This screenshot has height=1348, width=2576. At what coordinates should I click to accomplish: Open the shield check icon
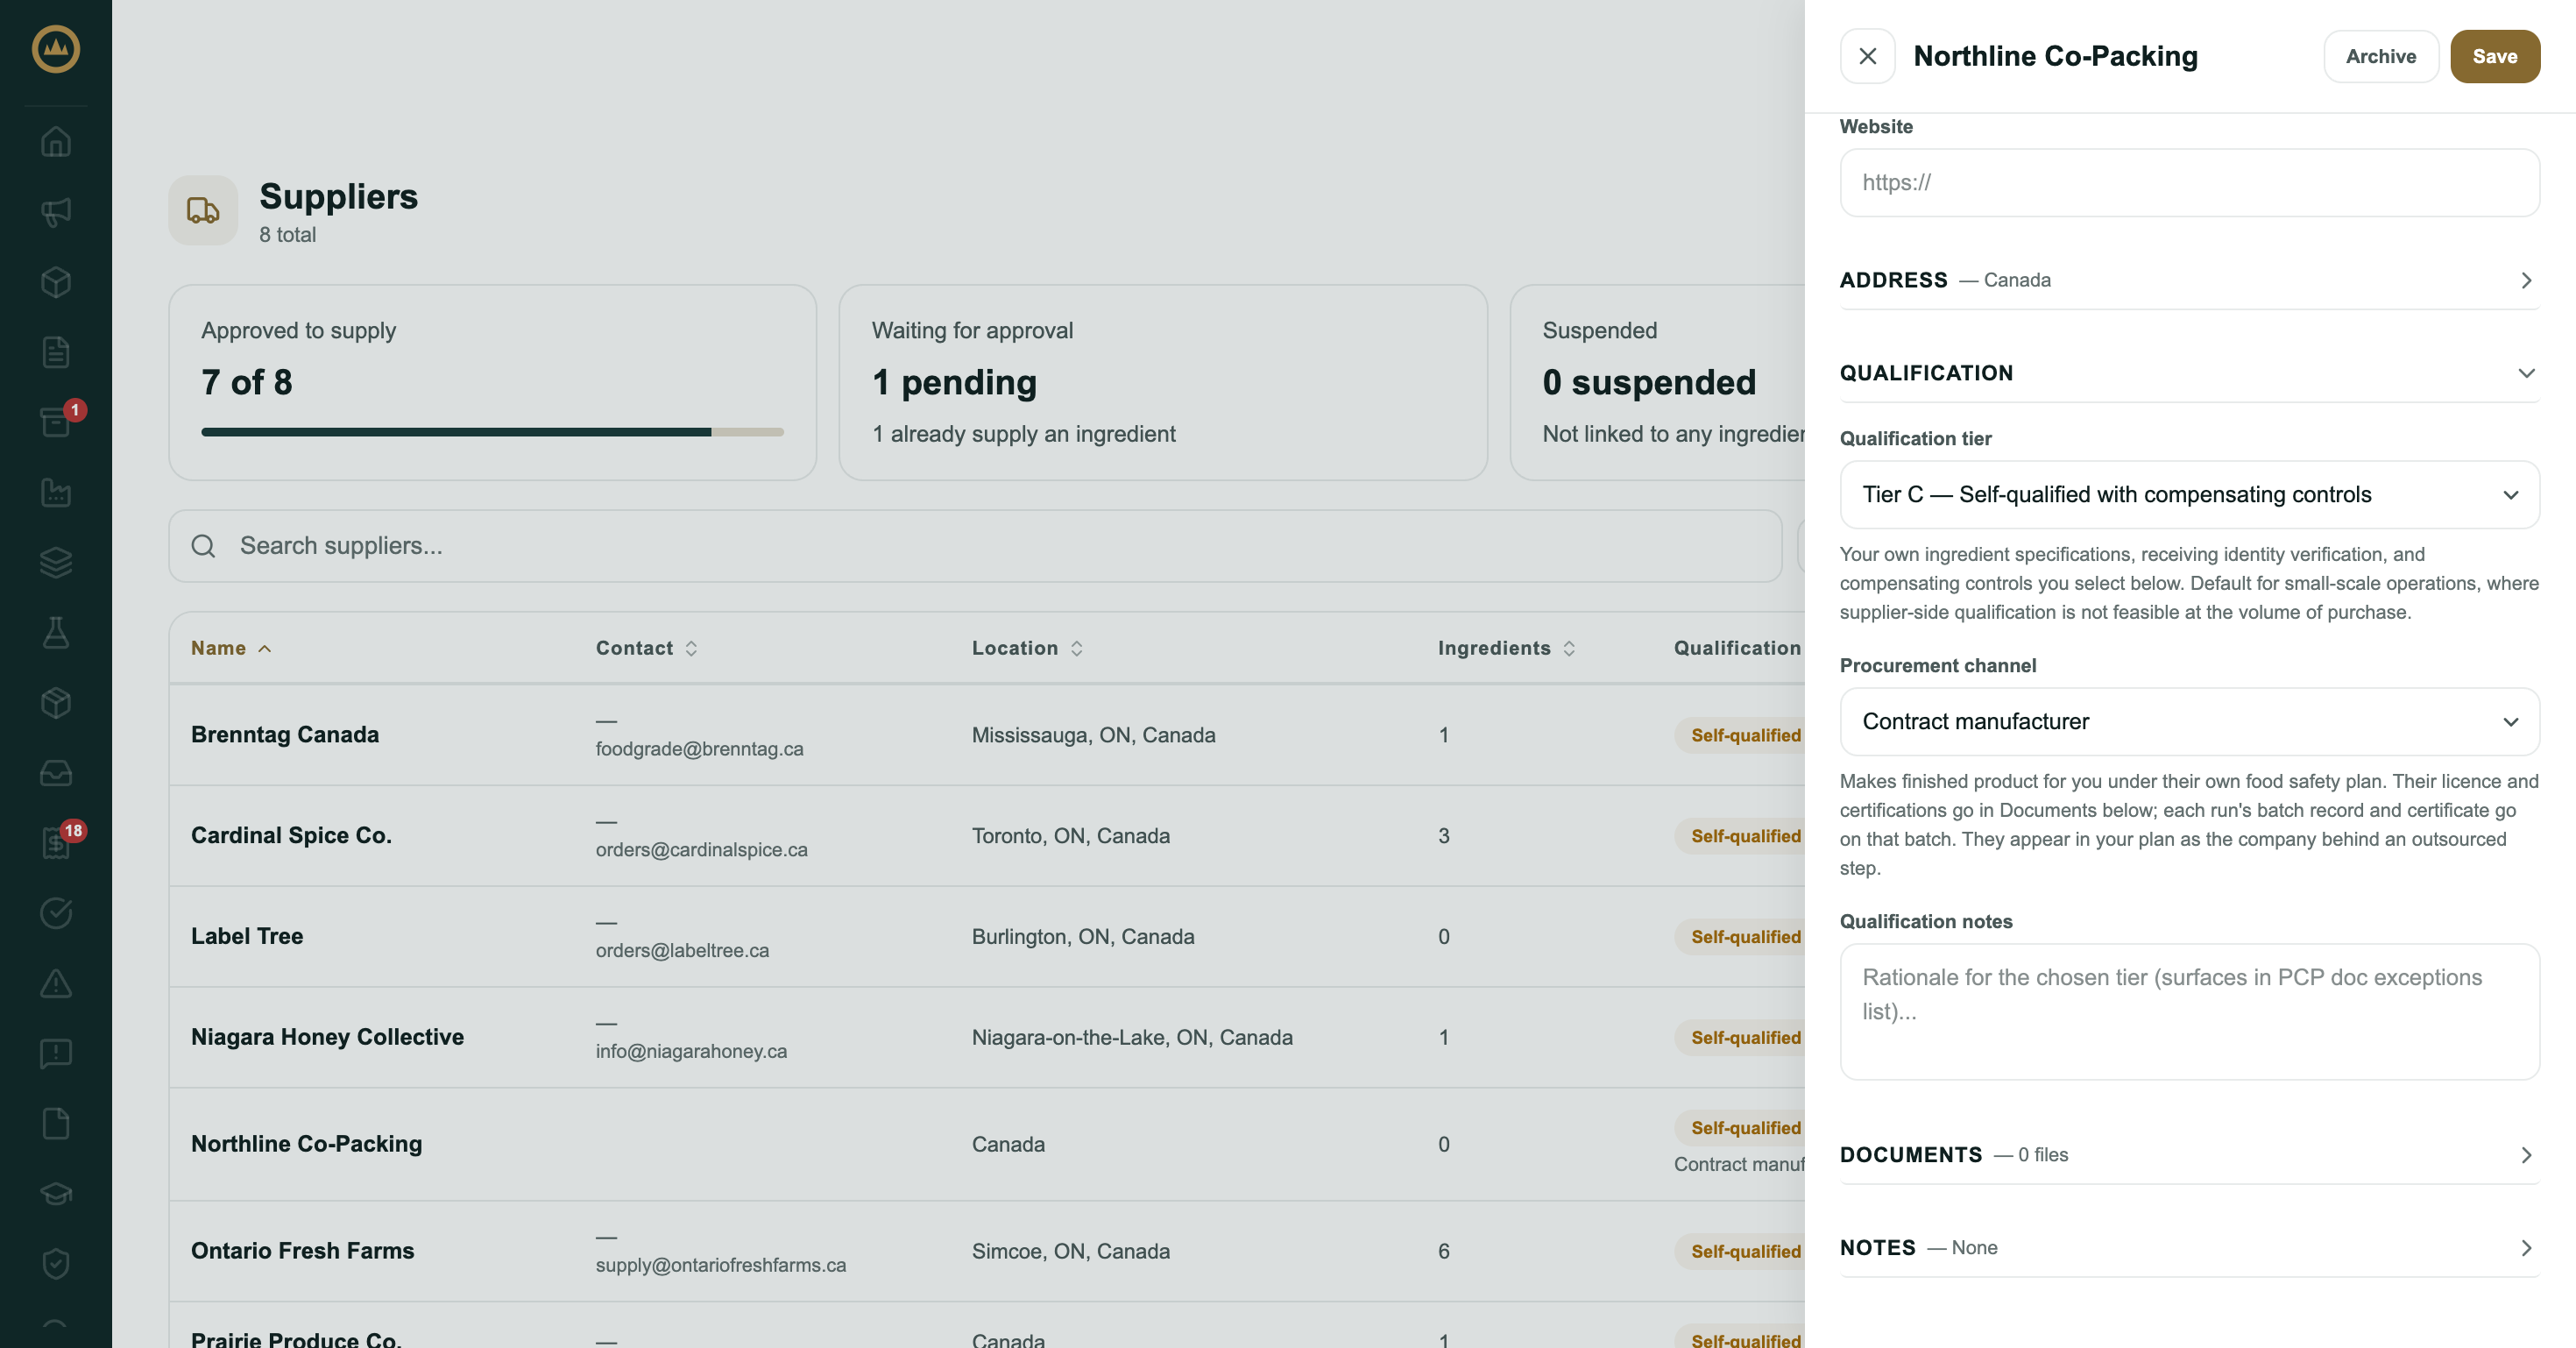56,1263
